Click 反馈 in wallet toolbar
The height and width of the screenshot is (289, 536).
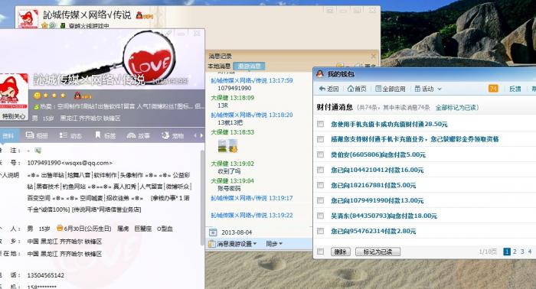pyautogui.click(x=515, y=89)
